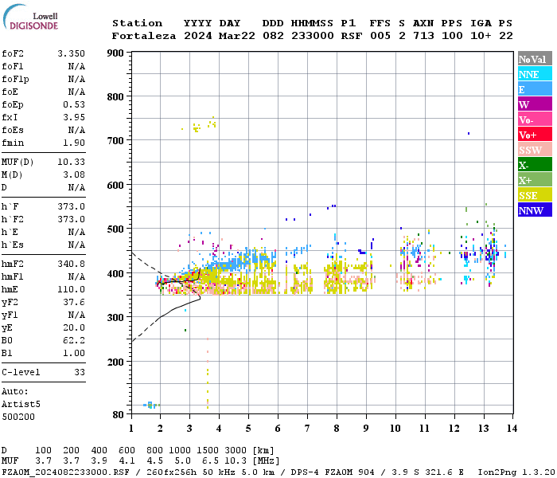The image size is (557, 478).
Task: Click the 900 km axis label
Action: (115, 53)
